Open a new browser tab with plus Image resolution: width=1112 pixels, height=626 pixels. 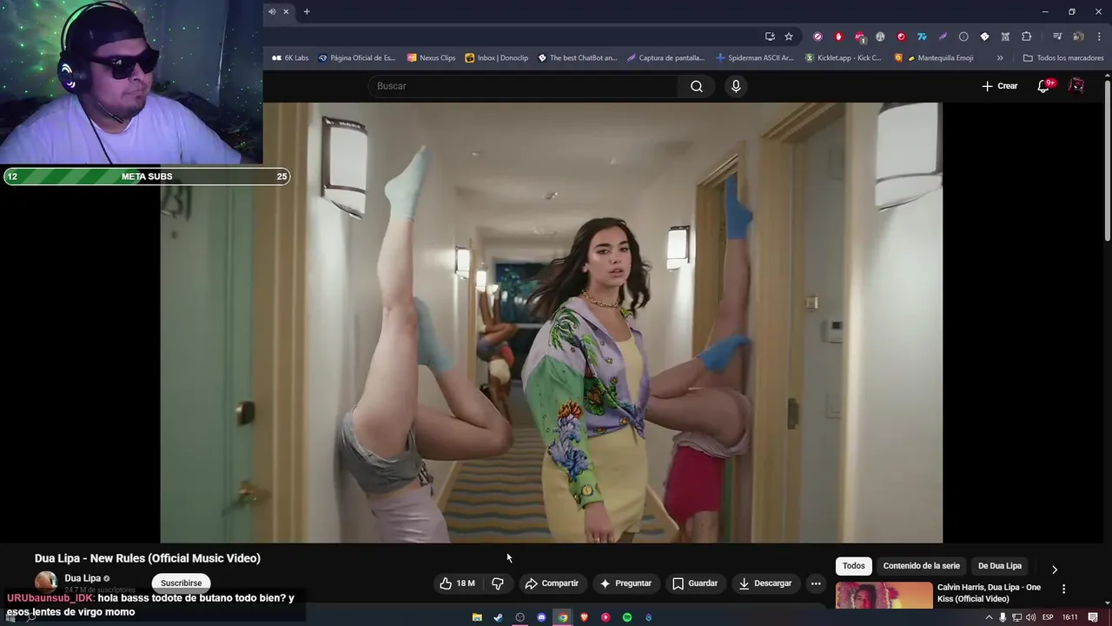(x=307, y=11)
